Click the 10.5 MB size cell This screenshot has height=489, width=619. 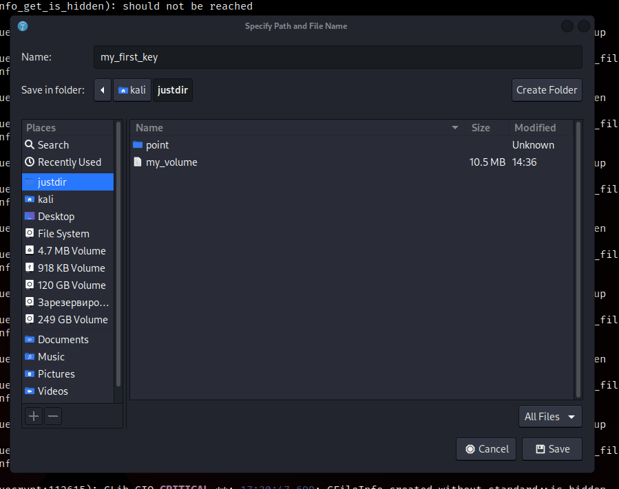pos(487,162)
